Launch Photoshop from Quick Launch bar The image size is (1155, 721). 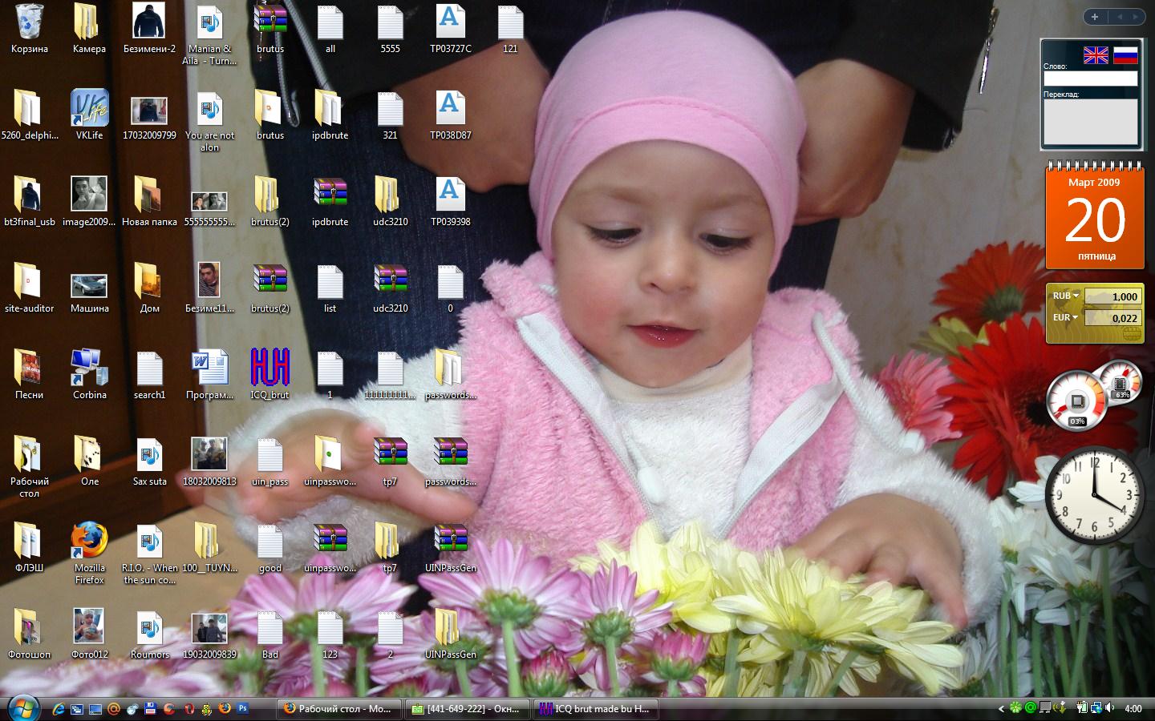[x=242, y=708]
